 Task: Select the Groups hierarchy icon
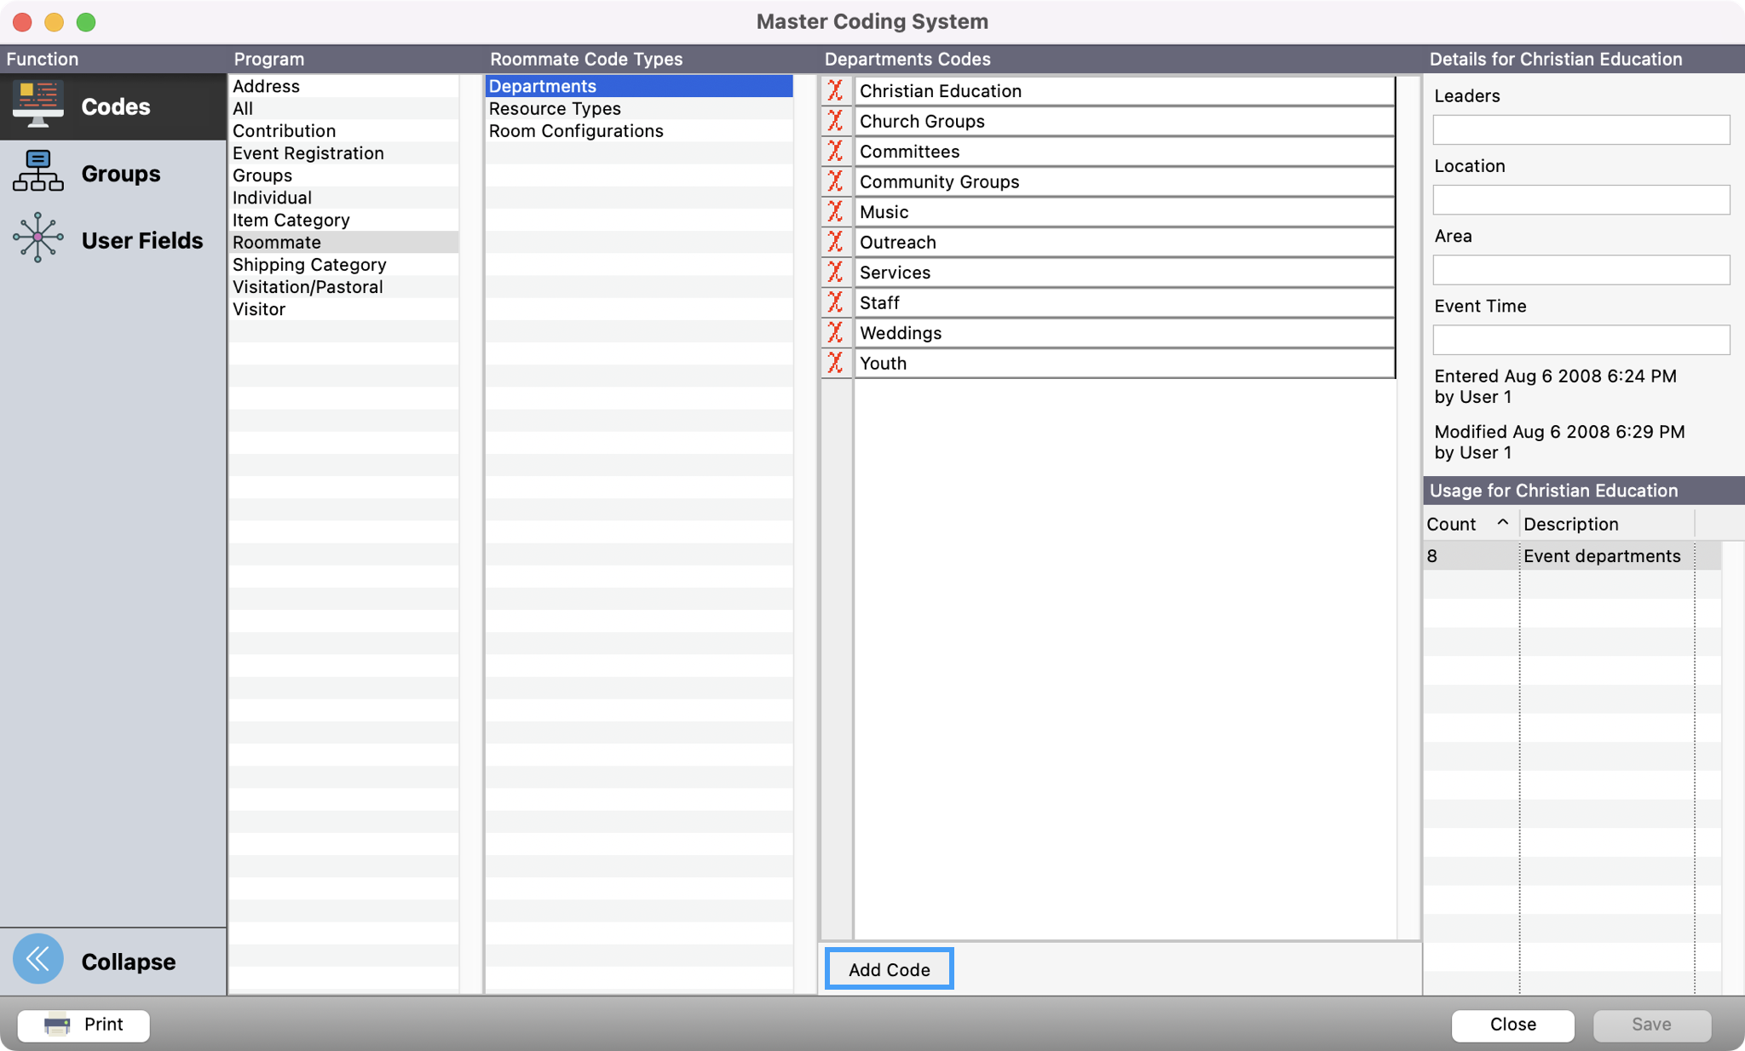tap(38, 172)
